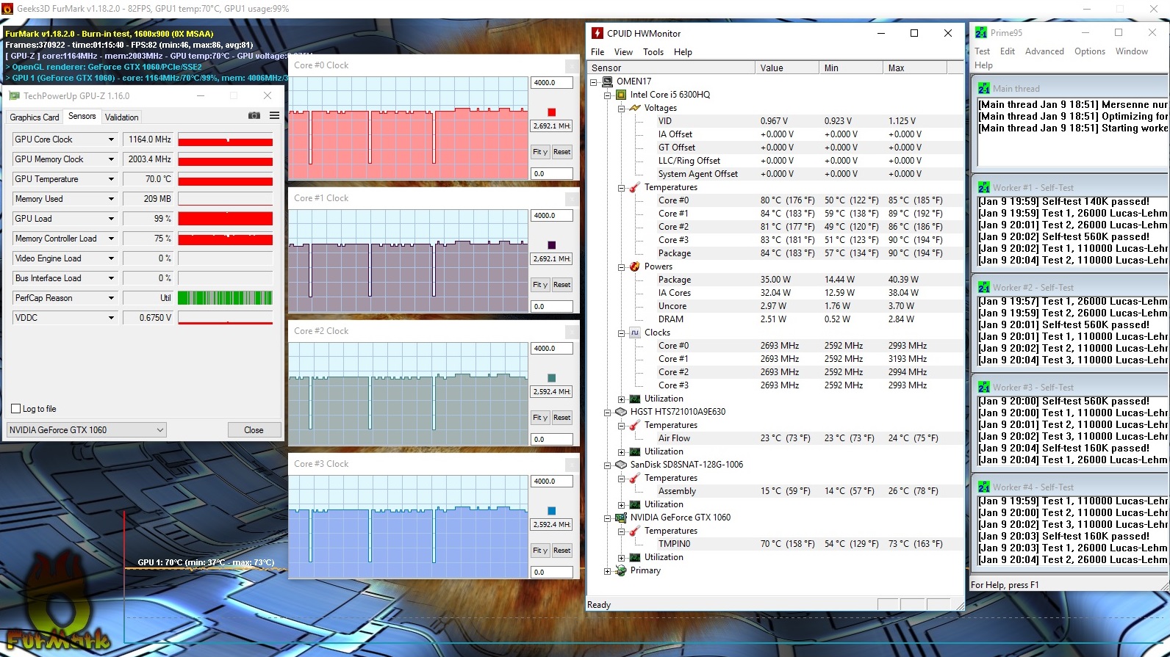Screen dimensions: 1170x657
Task: Open the Bus Interface Load sensor dropdown
Action: [112, 278]
